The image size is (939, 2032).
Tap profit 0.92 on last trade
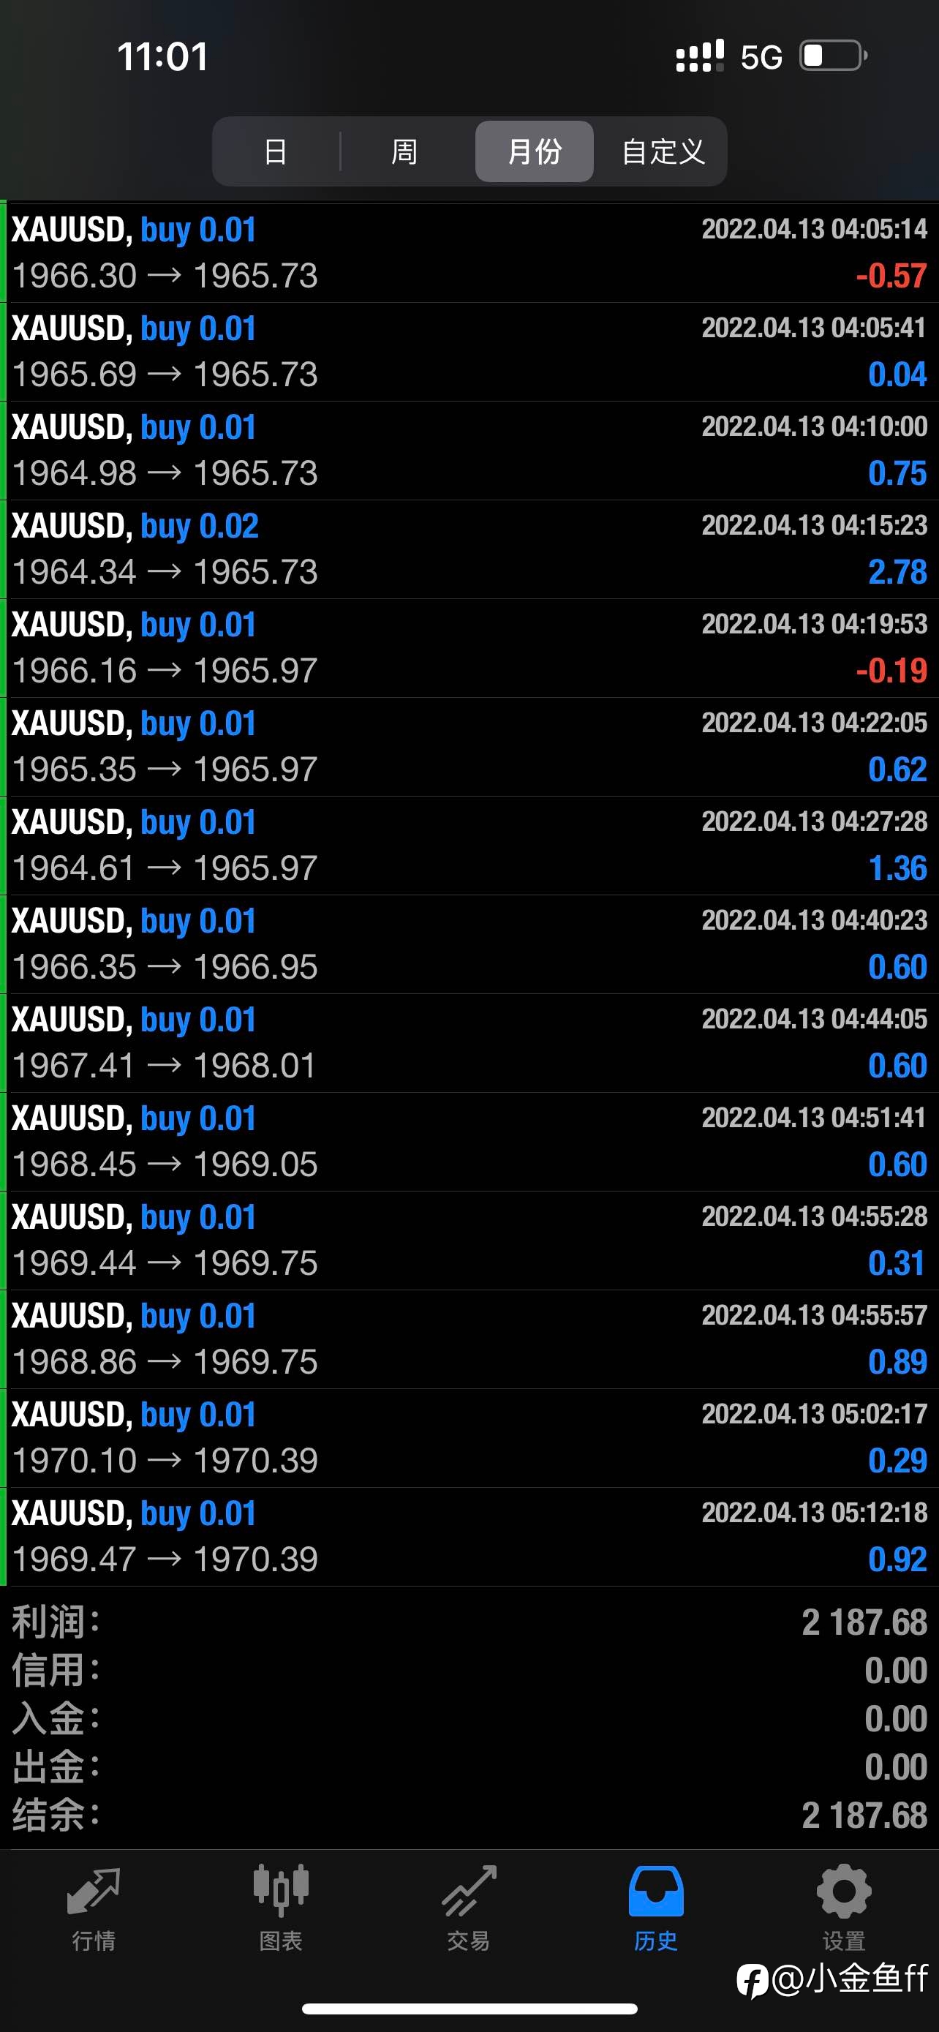pos(897,1559)
